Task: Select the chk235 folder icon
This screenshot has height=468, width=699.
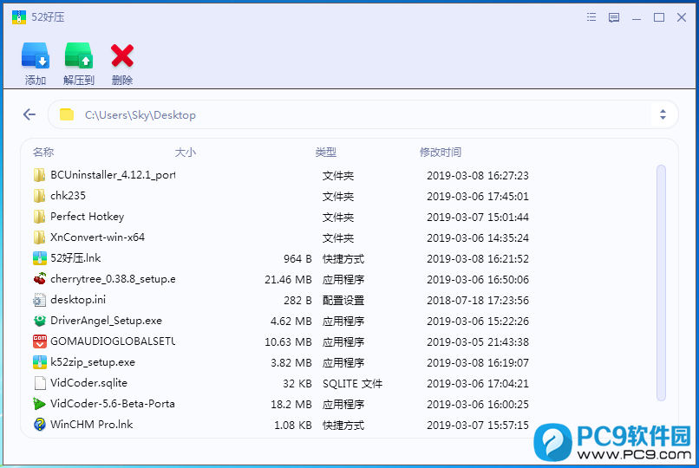Action: pos(39,196)
